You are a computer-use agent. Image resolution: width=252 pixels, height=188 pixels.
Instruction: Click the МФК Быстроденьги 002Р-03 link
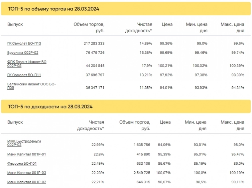(24, 143)
